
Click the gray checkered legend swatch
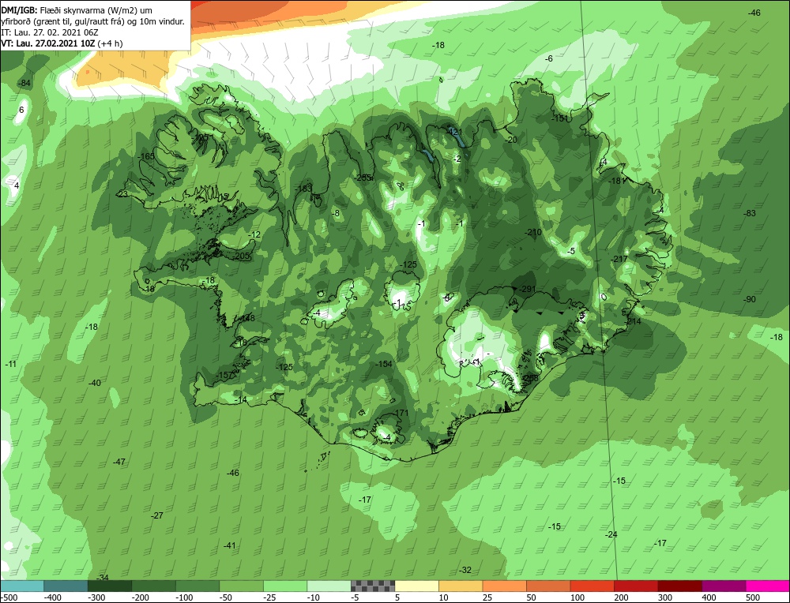coord(373,586)
